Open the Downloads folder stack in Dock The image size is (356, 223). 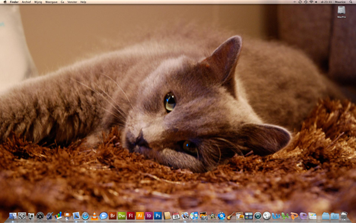(335, 215)
